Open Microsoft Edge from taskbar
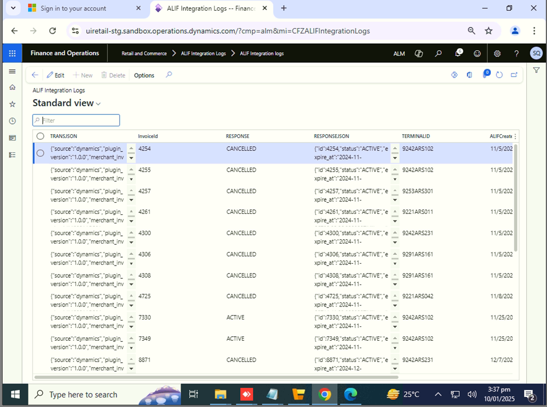Screen dimensions: 547x407 [351, 395]
